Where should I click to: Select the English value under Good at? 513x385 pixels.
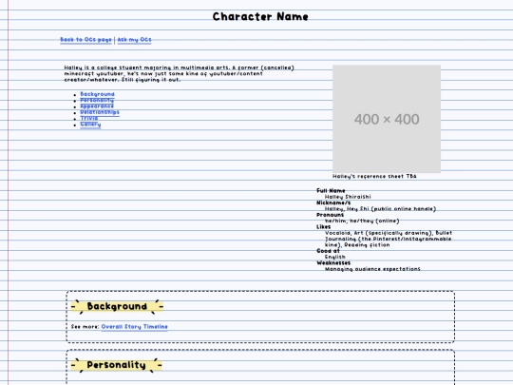coord(335,257)
